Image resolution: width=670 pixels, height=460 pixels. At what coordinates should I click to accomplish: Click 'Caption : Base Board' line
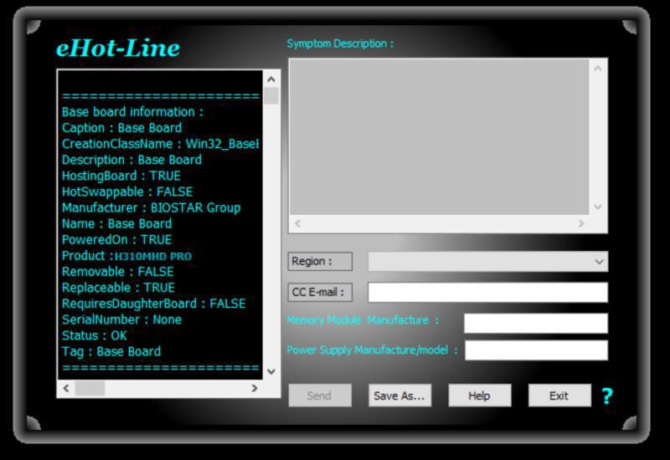[121, 128]
